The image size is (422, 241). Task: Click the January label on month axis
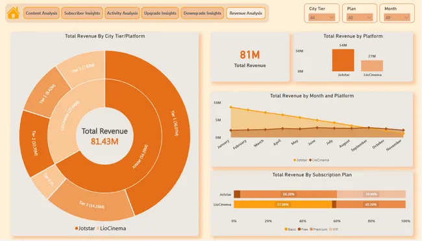click(x=223, y=144)
